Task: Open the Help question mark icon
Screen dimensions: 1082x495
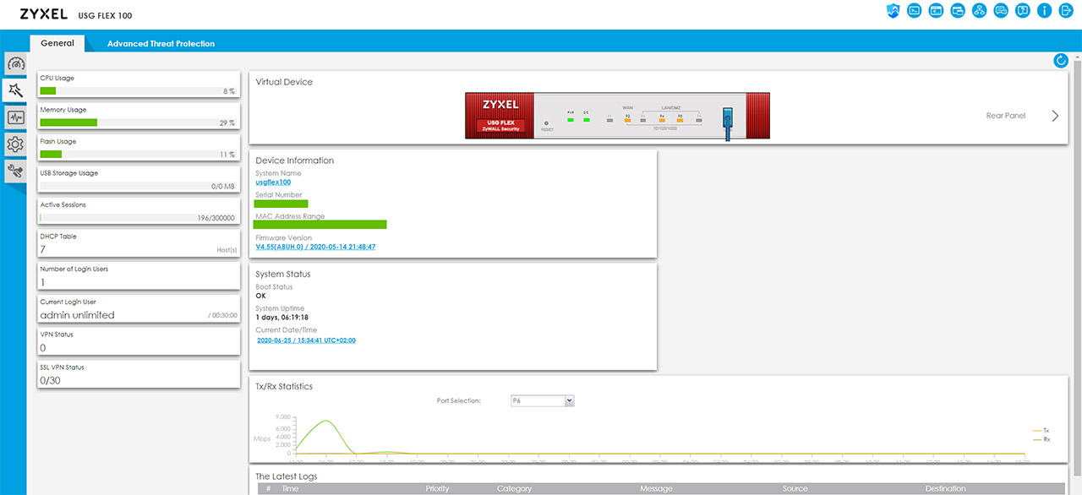Action: (x=1023, y=11)
